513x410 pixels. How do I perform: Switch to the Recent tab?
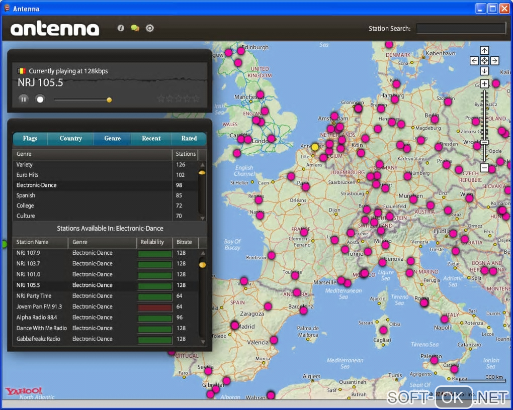[x=151, y=139]
